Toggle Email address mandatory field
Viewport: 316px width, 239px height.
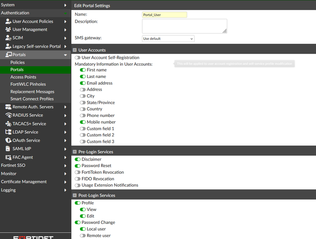point(83,83)
